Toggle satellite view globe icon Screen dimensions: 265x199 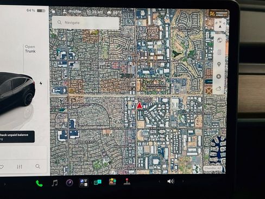coord(219,40)
